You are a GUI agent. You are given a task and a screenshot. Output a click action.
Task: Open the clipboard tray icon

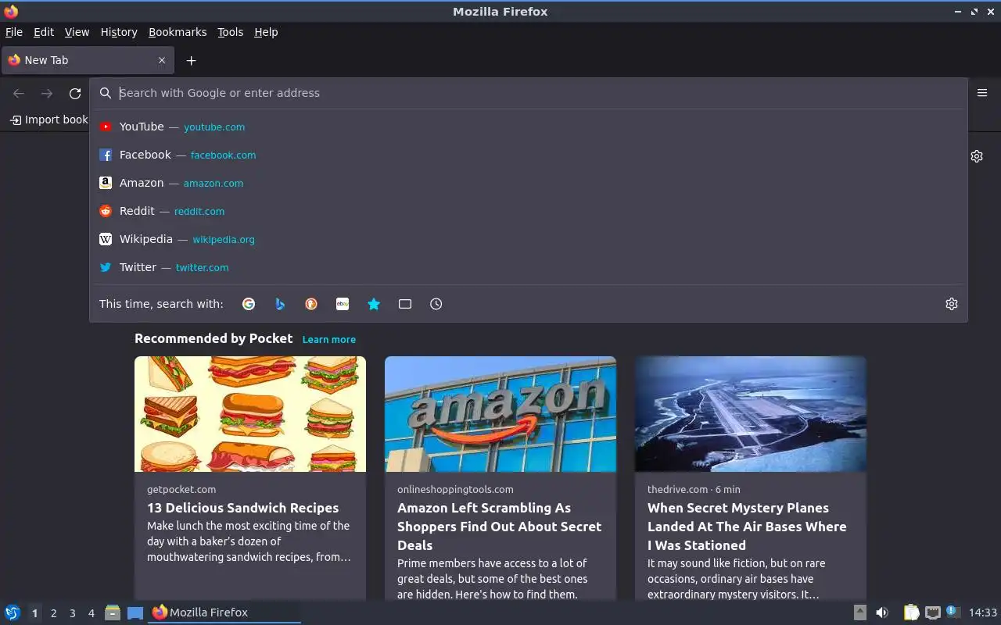click(911, 612)
